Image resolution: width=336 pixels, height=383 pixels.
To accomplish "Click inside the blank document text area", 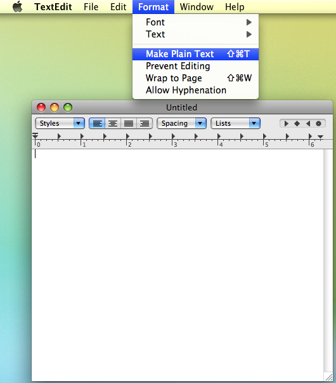I will [178, 264].
